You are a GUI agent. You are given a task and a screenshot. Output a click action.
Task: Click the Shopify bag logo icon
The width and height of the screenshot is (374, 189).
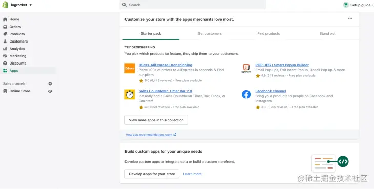5,5
